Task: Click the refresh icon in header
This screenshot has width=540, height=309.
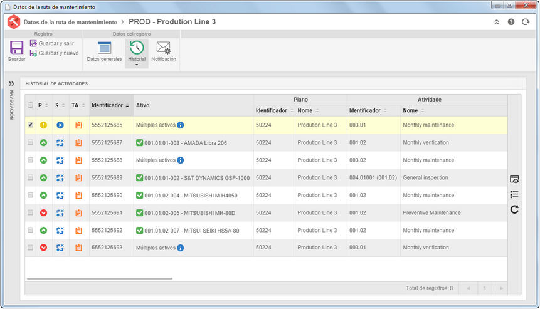Action: (x=525, y=22)
